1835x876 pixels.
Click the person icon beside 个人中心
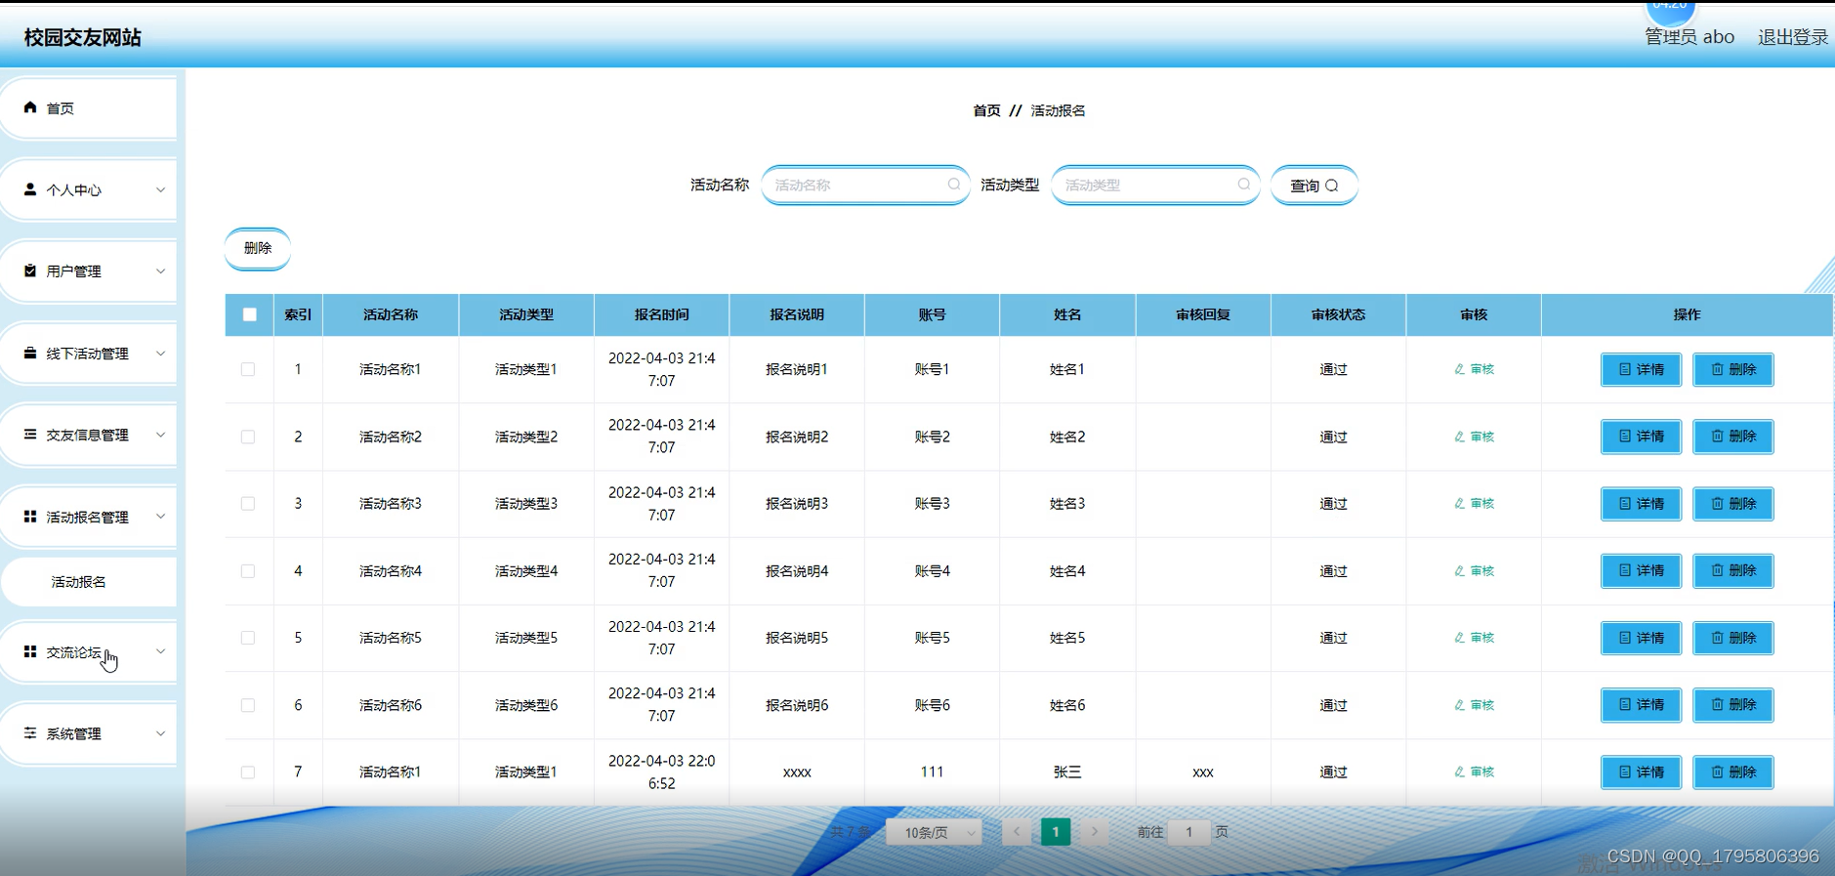point(30,189)
